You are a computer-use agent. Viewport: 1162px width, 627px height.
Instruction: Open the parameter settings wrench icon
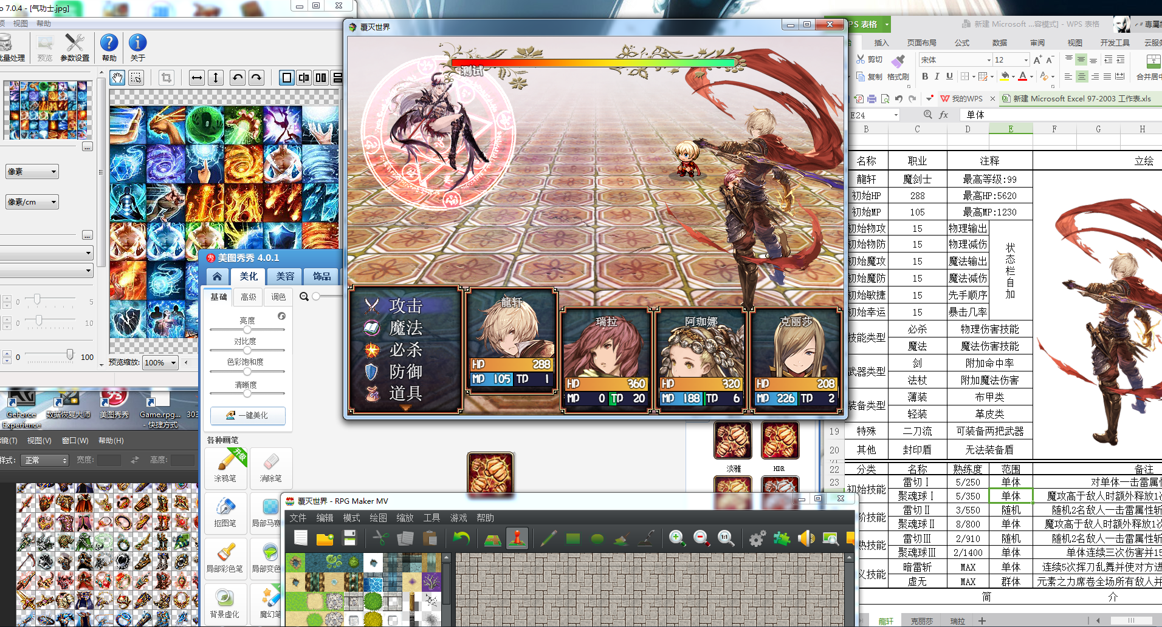pos(75,47)
